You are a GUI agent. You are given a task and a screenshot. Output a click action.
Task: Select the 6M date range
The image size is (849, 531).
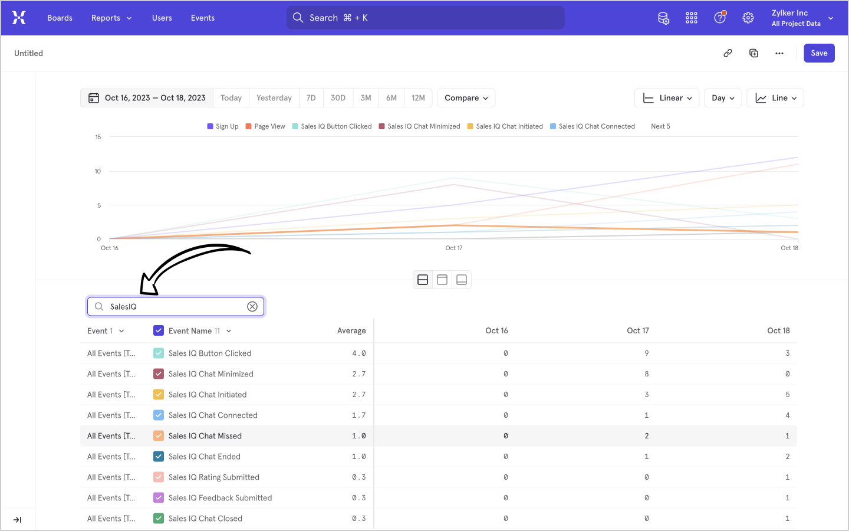click(x=391, y=98)
